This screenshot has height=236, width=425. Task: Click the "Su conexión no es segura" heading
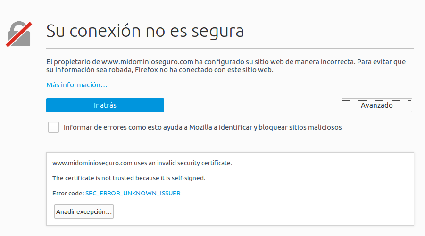click(x=145, y=31)
